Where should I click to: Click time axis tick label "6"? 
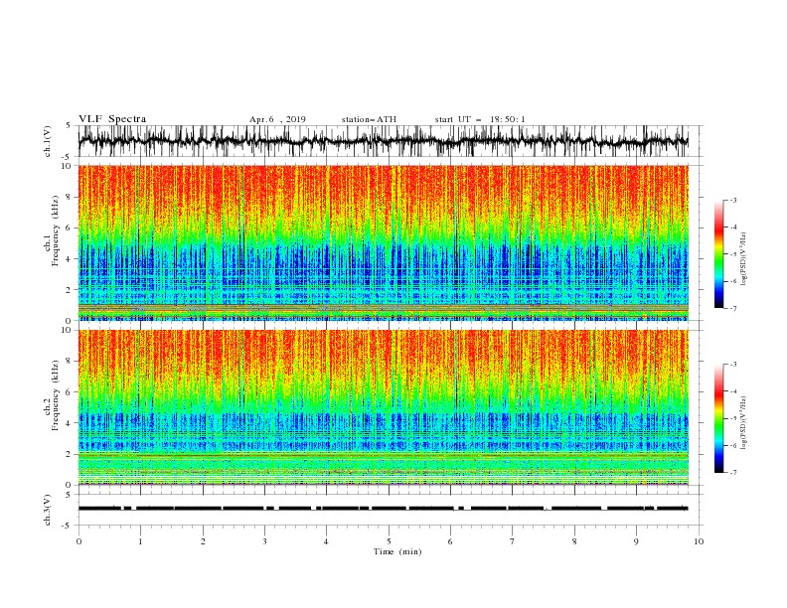point(450,541)
